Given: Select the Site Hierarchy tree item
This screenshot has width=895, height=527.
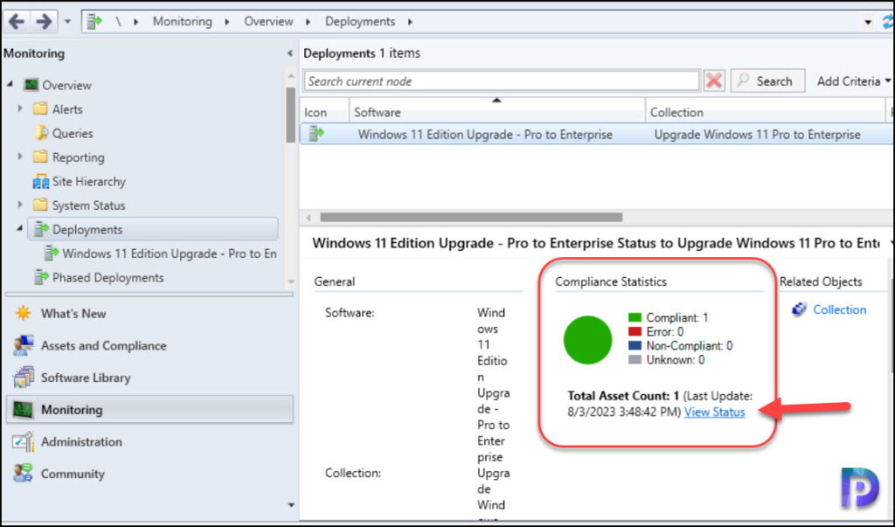Looking at the screenshot, I should tap(89, 181).
